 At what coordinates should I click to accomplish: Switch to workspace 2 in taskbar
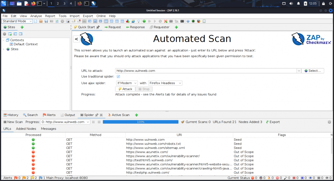point(58,3)
